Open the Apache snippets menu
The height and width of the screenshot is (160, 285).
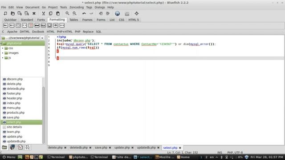point(12,32)
